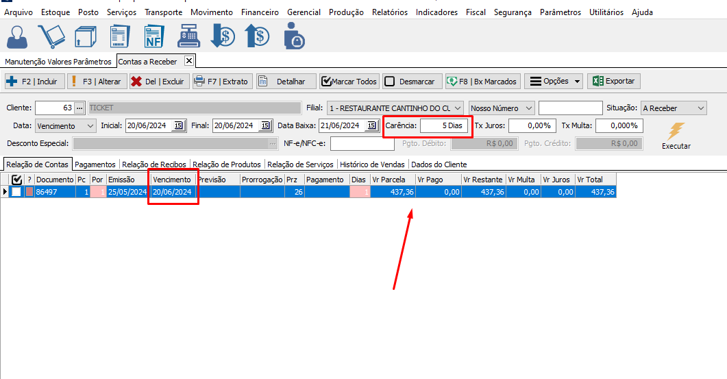
Task: Open the customer profile toolbar icon
Action: 17,37
